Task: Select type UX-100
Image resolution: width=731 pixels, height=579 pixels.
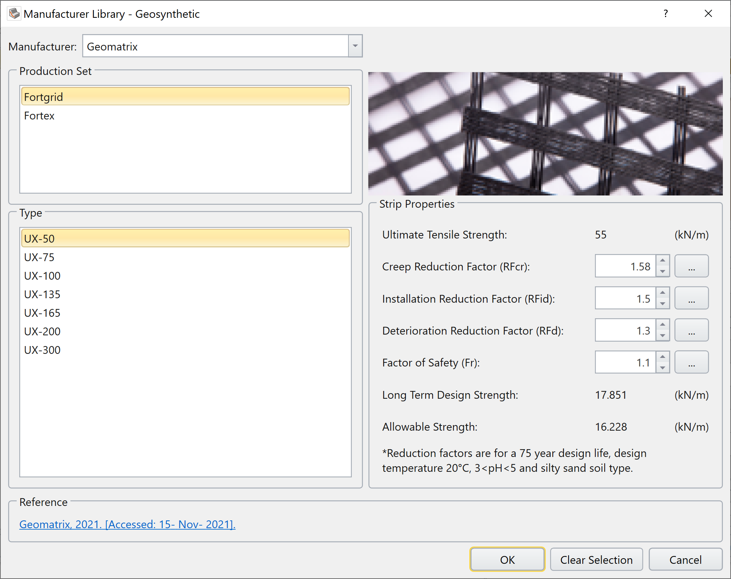Action: point(185,276)
